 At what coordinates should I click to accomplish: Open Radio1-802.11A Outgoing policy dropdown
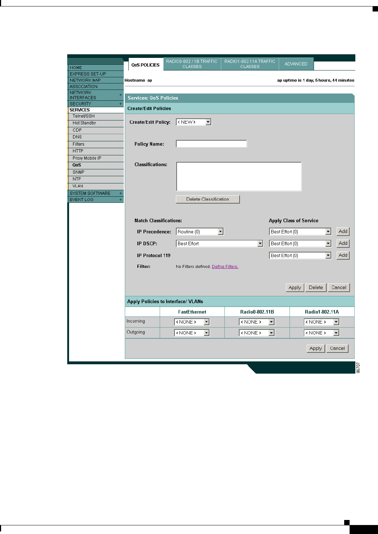[322, 333]
